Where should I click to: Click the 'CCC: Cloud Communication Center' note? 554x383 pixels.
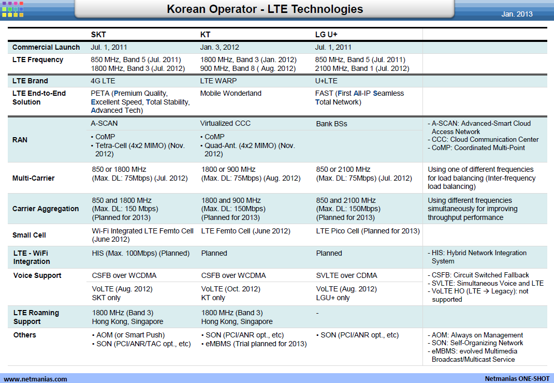click(x=484, y=140)
